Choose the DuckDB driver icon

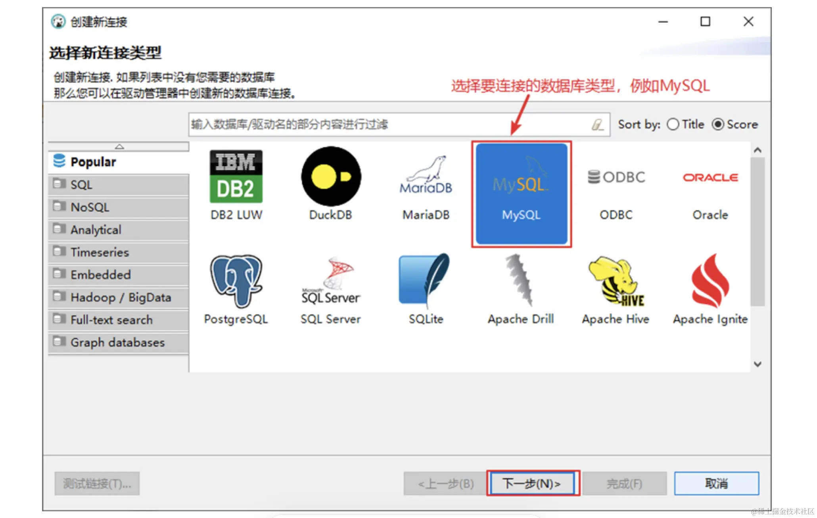tap(331, 176)
